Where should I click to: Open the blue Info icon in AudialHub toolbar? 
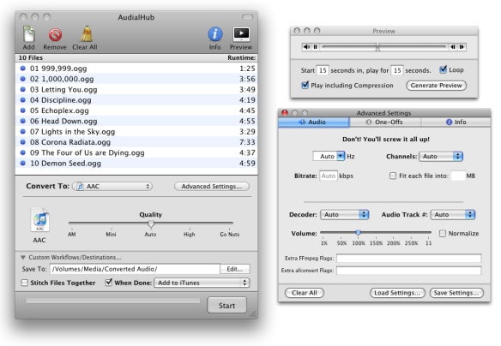tap(215, 33)
